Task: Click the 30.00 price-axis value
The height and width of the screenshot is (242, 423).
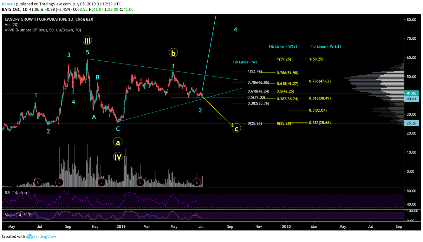Action: click(x=411, y=114)
